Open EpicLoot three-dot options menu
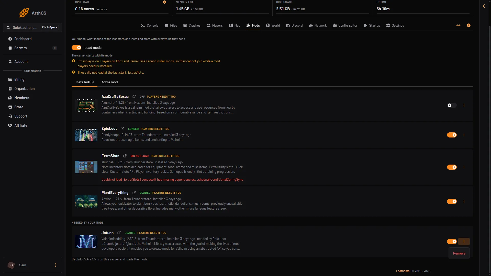The image size is (491, 276). [464, 135]
